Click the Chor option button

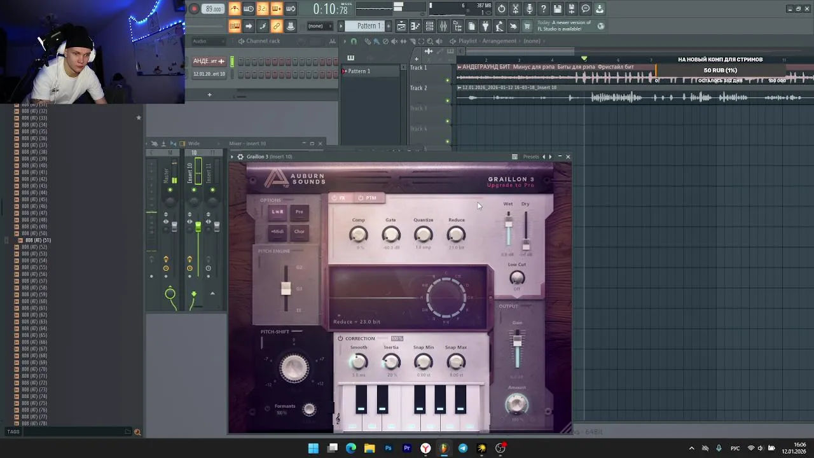point(299,232)
